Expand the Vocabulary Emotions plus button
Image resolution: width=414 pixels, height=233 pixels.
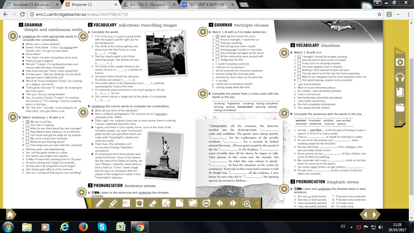click(284, 53)
